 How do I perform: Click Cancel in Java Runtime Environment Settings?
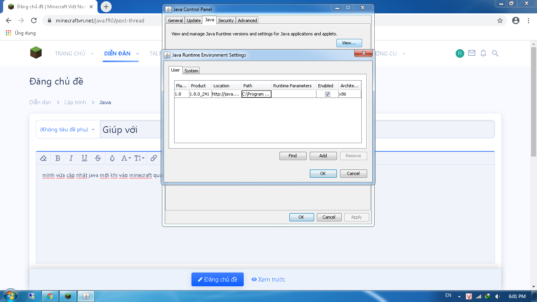(x=353, y=173)
